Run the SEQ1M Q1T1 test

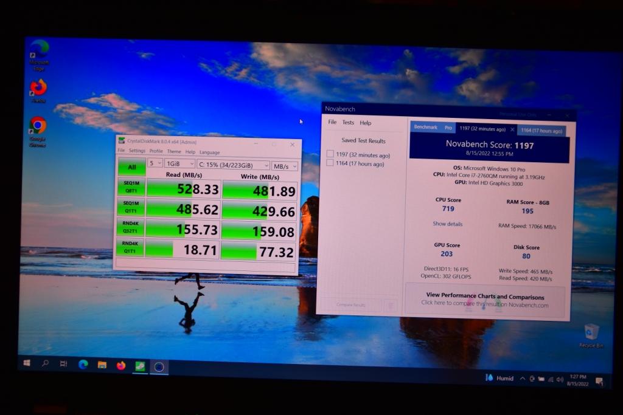point(131,207)
